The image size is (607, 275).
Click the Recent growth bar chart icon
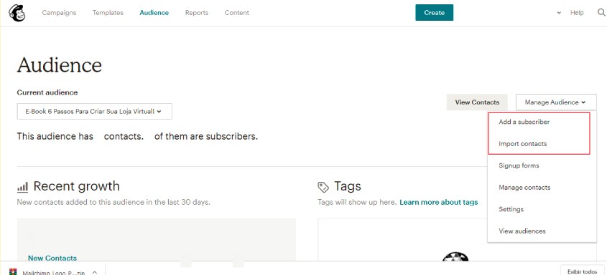pyautogui.click(x=22, y=188)
